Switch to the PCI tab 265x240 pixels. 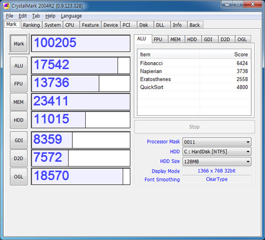(x=128, y=25)
